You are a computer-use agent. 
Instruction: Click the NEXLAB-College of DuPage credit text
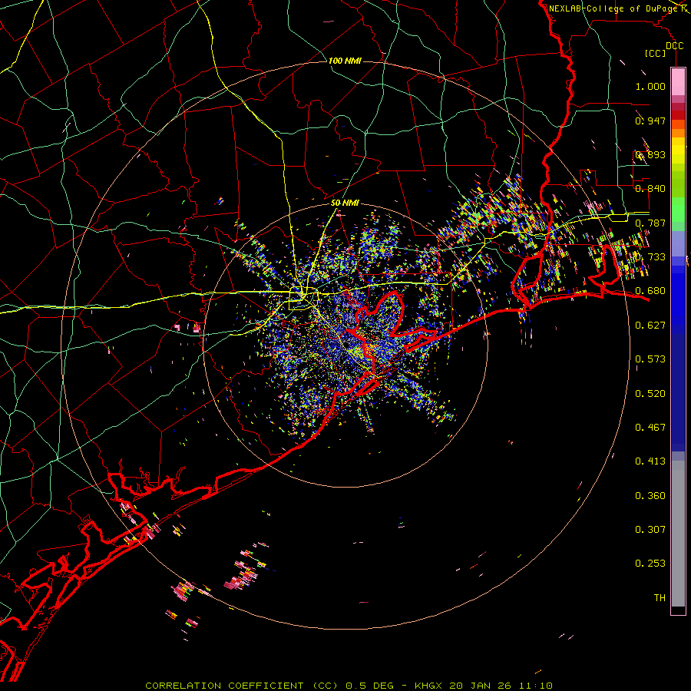(x=613, y=8)
